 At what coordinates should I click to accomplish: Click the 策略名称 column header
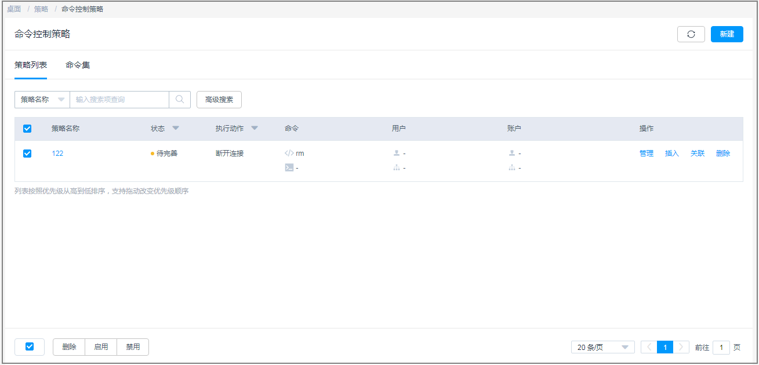coord(66,129)
